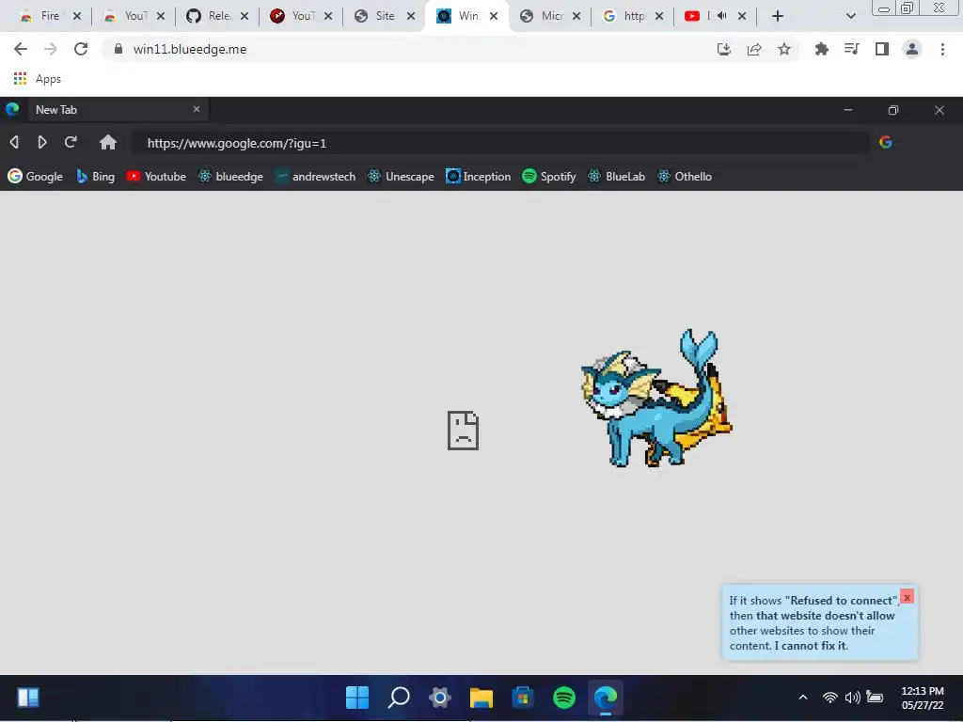
Task: Click the Chrome address bar showing win11.blueedge.me
Action: [405, 49]
